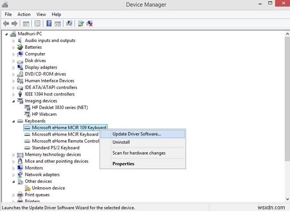Click the Batteries category icon
This screenshot has height=212, width=290.
(20, 47)
